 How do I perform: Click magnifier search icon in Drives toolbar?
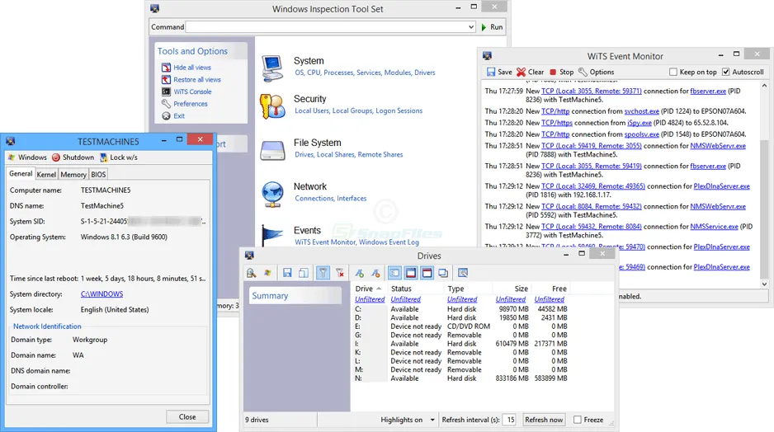click(251, 273)
